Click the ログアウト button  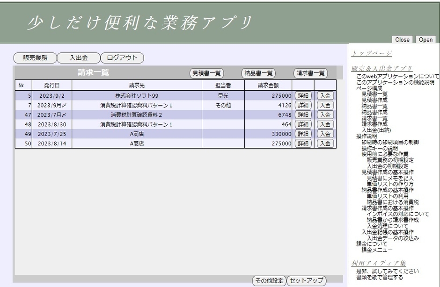pos(121,57)
